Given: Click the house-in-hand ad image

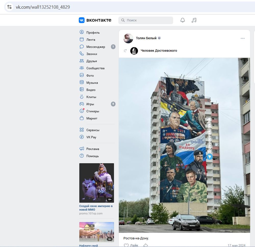Looking at the screenshot, I should pos(97,232).
